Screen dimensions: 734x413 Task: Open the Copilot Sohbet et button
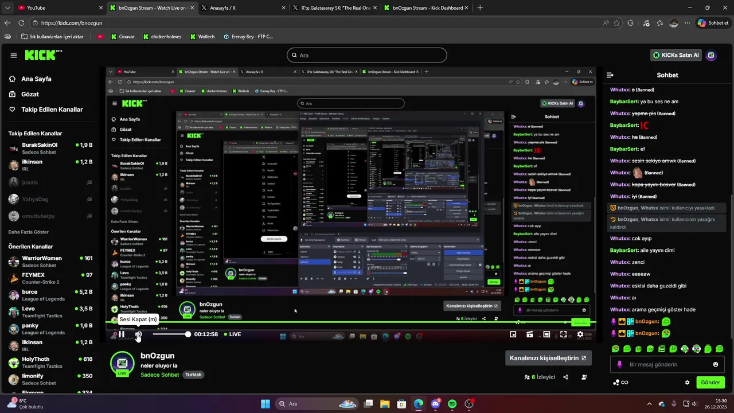point(713,23)
